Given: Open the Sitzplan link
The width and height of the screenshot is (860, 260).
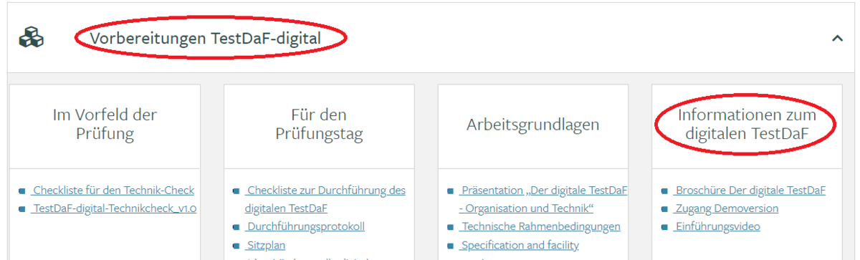Looking at the screenshot, I should [265, 246].
